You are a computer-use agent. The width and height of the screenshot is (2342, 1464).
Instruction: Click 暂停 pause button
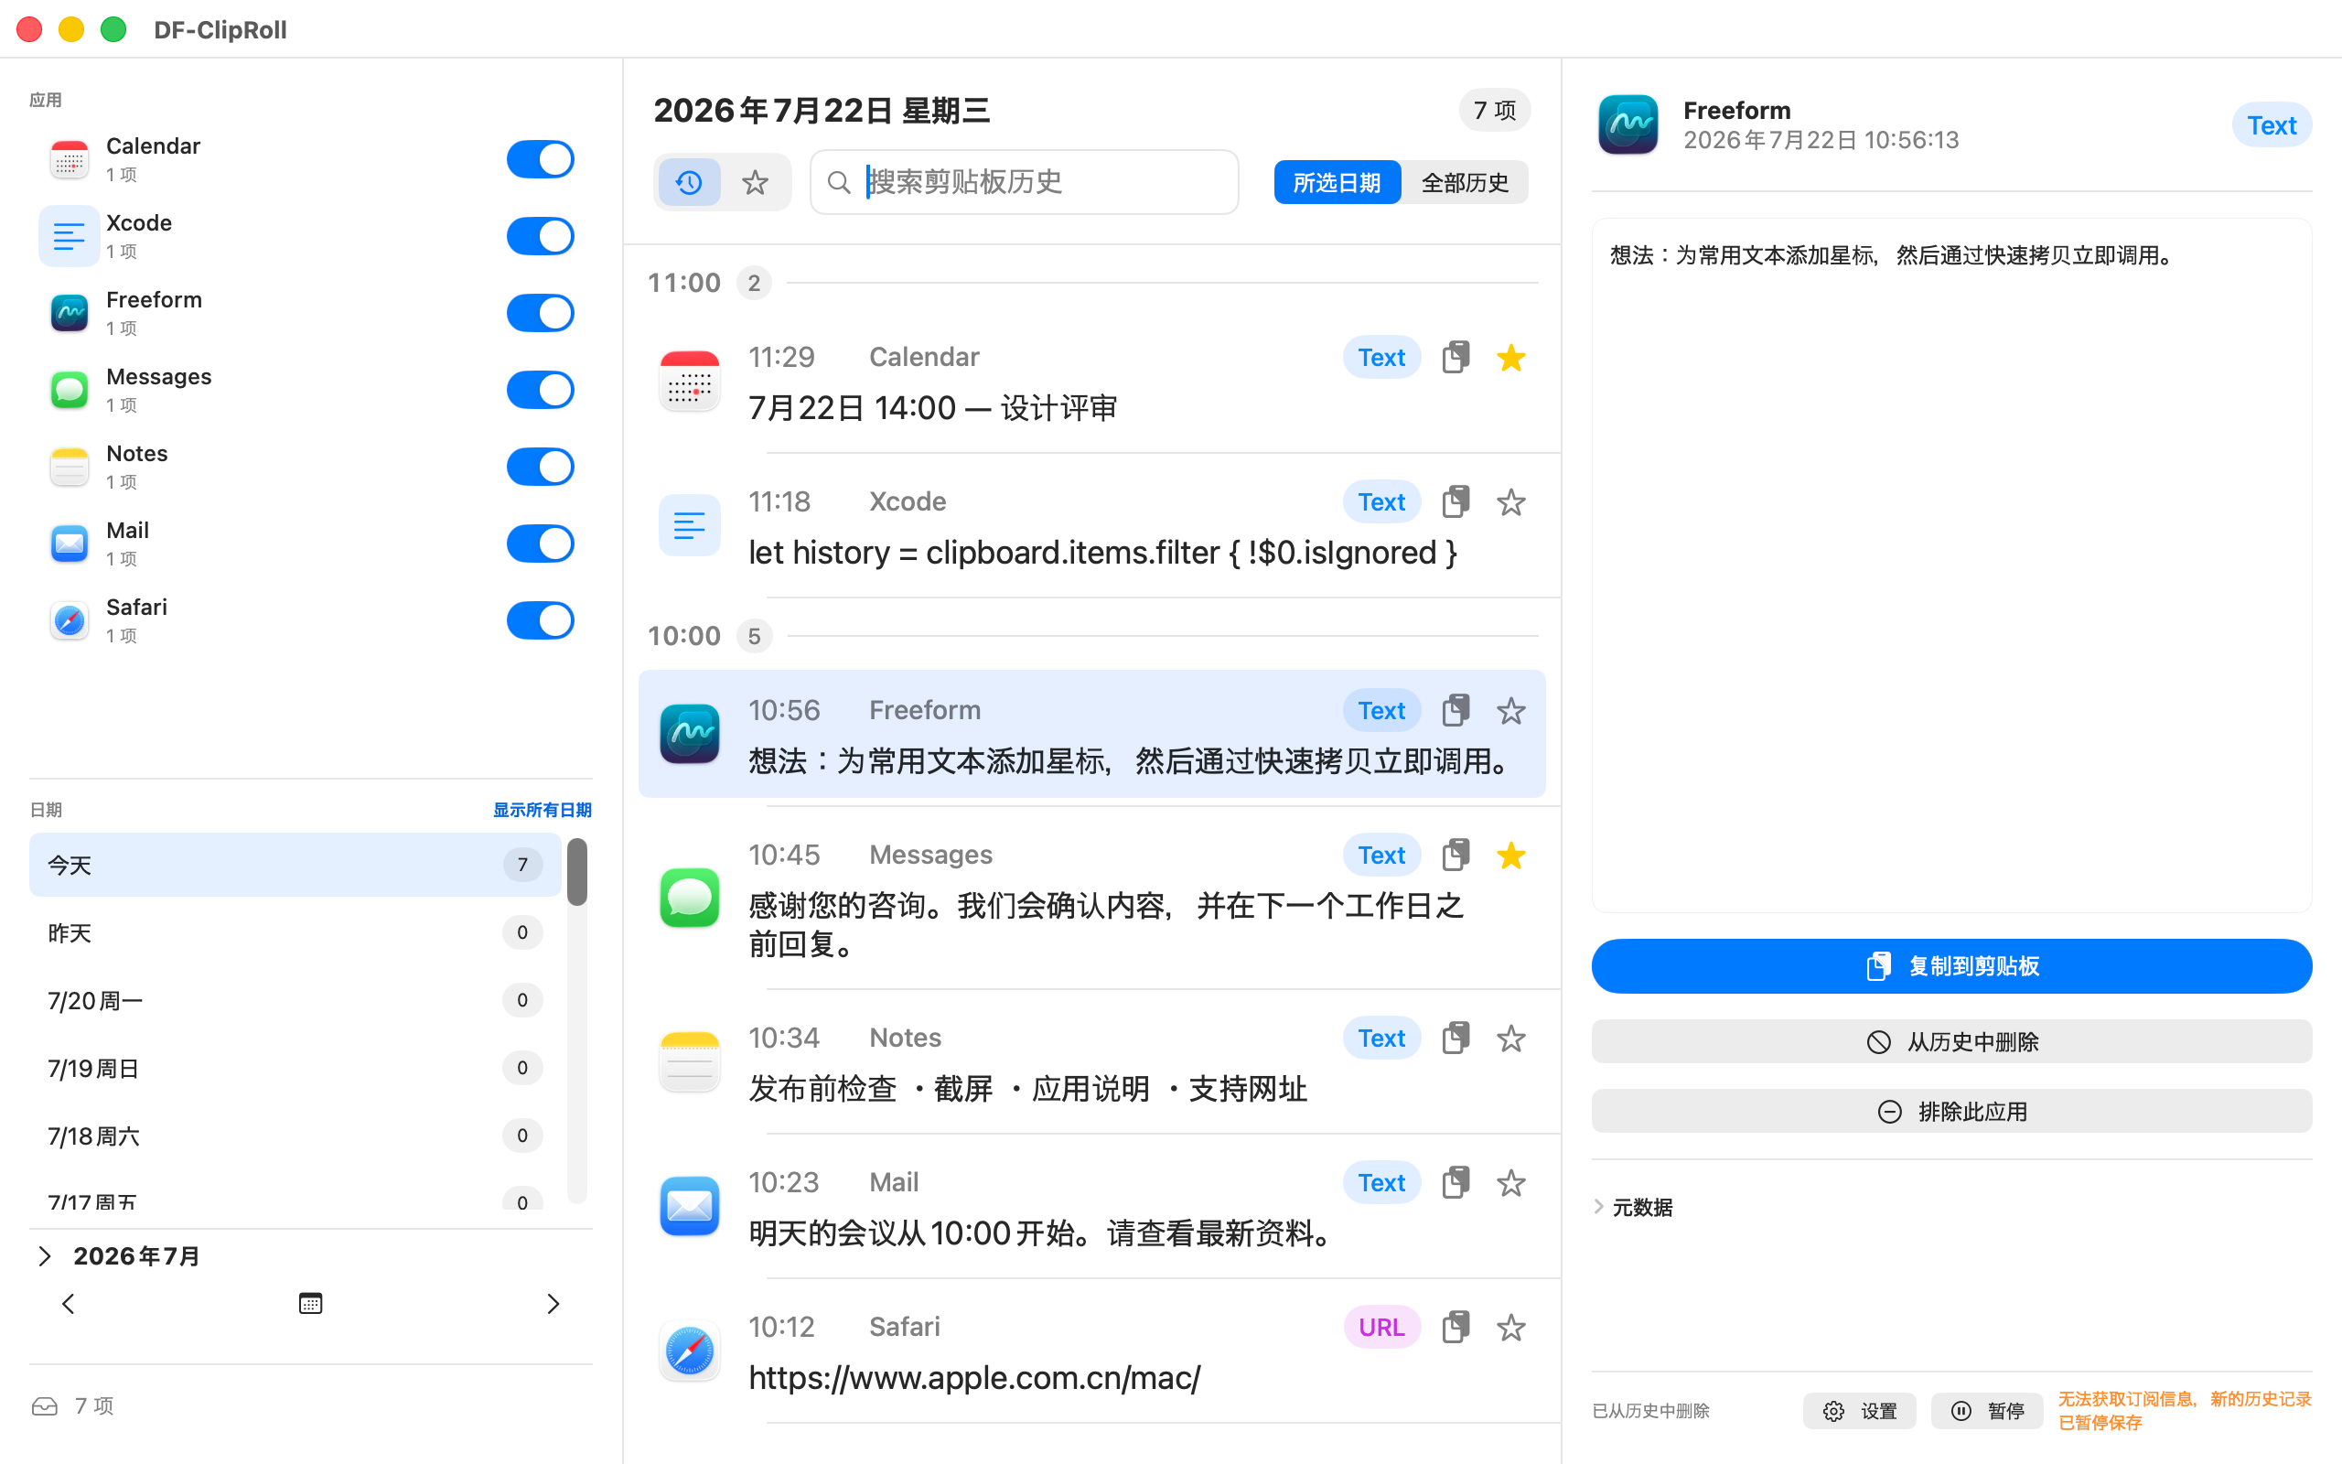pyautogui.click(x=1987, y=1411)
